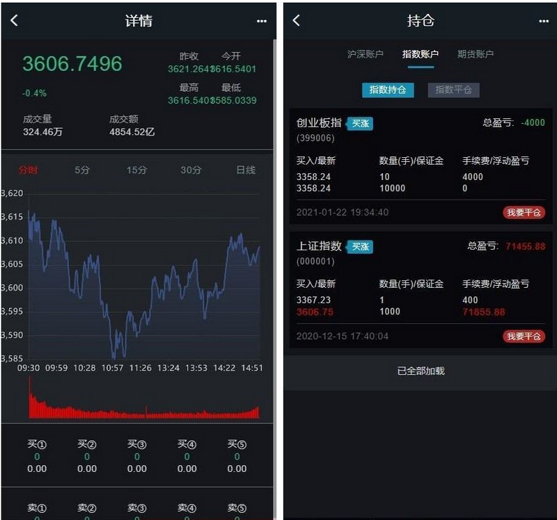Select the 分时 chart mode
Screen dimensions: 557x520
point(28,169)
